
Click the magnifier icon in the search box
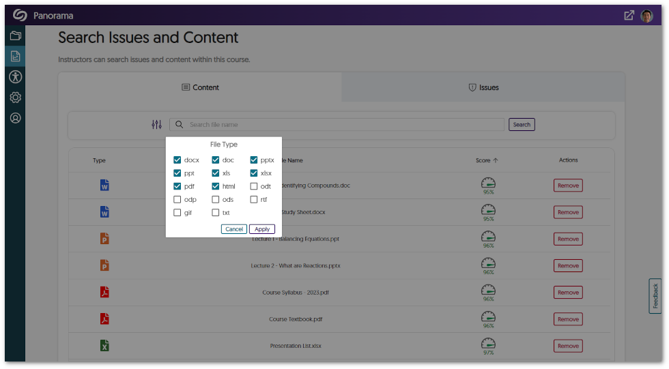[179, 124]
